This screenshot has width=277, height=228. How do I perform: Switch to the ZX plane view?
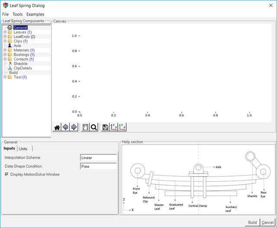(x=113, y=127)
